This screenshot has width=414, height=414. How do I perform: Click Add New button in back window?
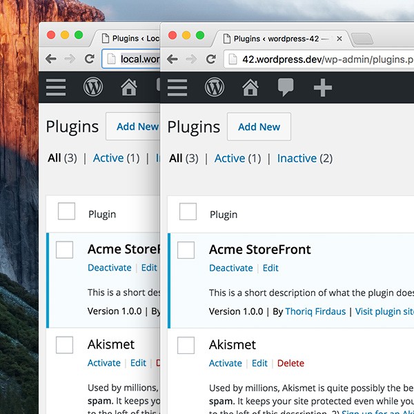click(132, 126)
